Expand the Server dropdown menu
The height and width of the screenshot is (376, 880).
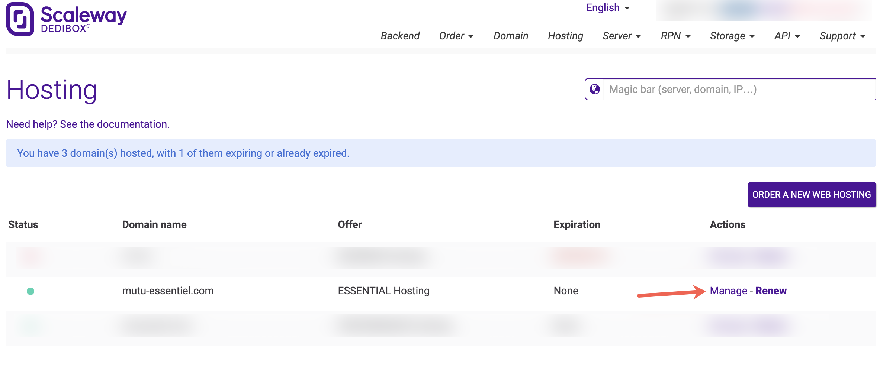point(622,36)
